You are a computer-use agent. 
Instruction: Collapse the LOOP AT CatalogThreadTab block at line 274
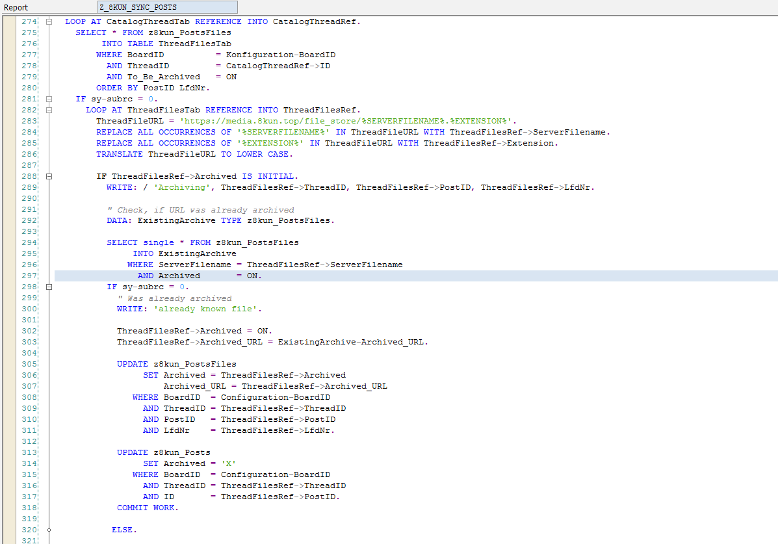(49, 22)
